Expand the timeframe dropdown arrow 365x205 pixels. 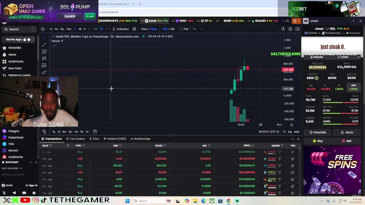[x=89, y=29]
